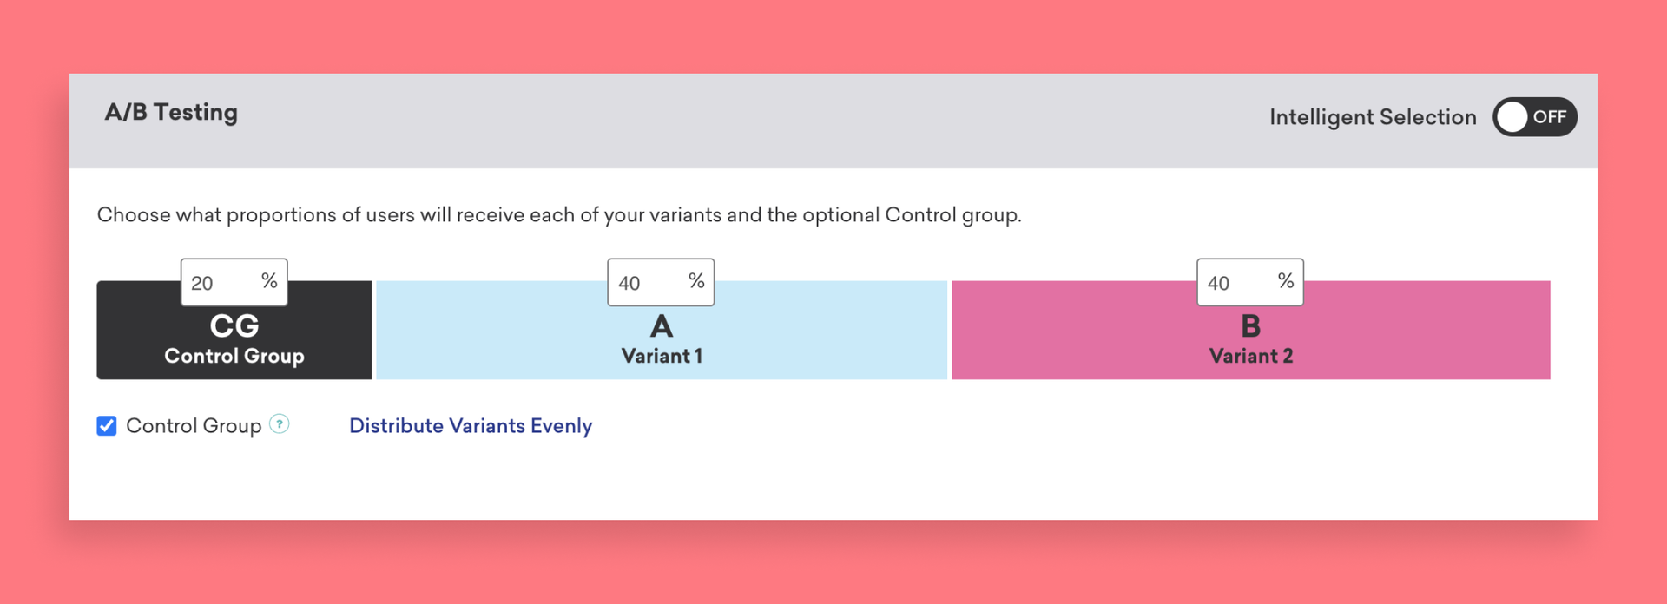Image resolution: width=1667 pixels, height=604 pixels.
Task: Uncheck the Control Group checkbox
Action: click(x=107, y=425)
